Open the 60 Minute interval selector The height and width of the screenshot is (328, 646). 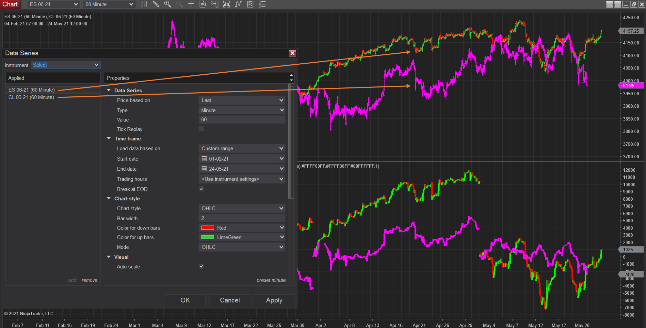click(109, 4)
